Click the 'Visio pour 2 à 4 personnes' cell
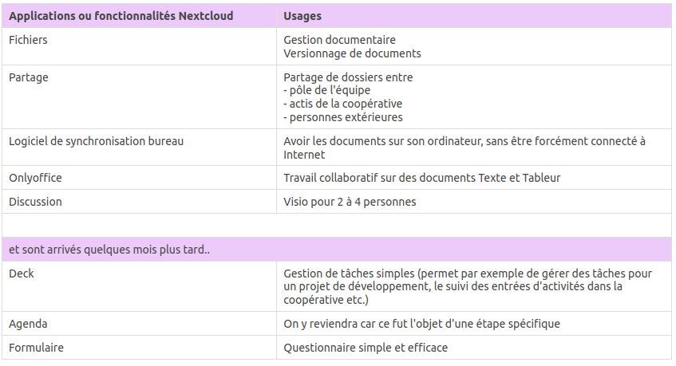Screen dimensions: 676x366 [350, 202]
